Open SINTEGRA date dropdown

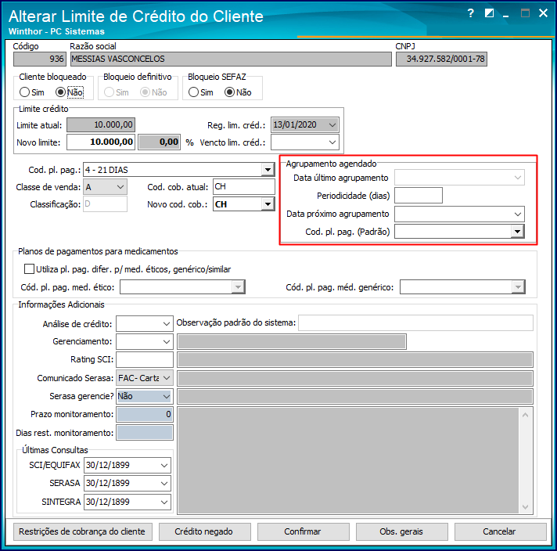[x=164, y=502]
